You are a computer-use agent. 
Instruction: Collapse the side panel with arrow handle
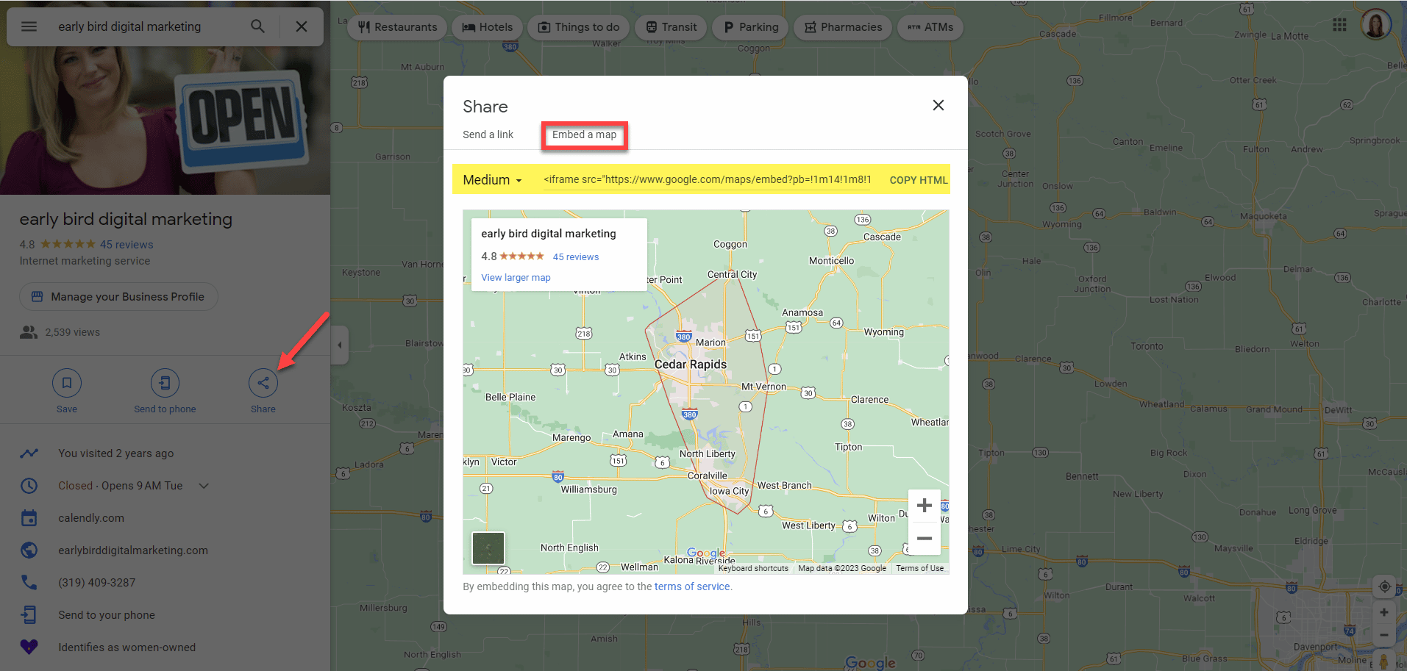click(x=339, y=345)
